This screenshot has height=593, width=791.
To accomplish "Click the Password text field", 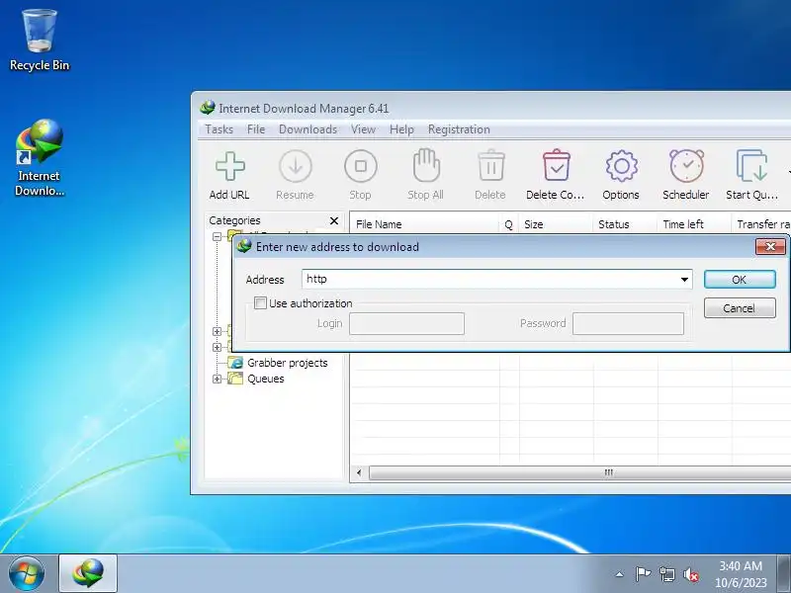I will tap(628, 324).
